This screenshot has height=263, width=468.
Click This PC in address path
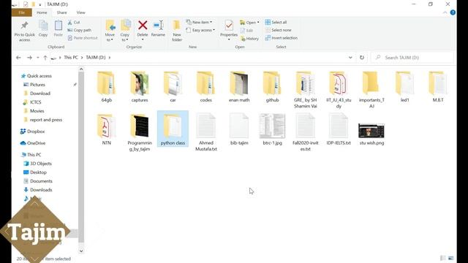coord(71,57)
